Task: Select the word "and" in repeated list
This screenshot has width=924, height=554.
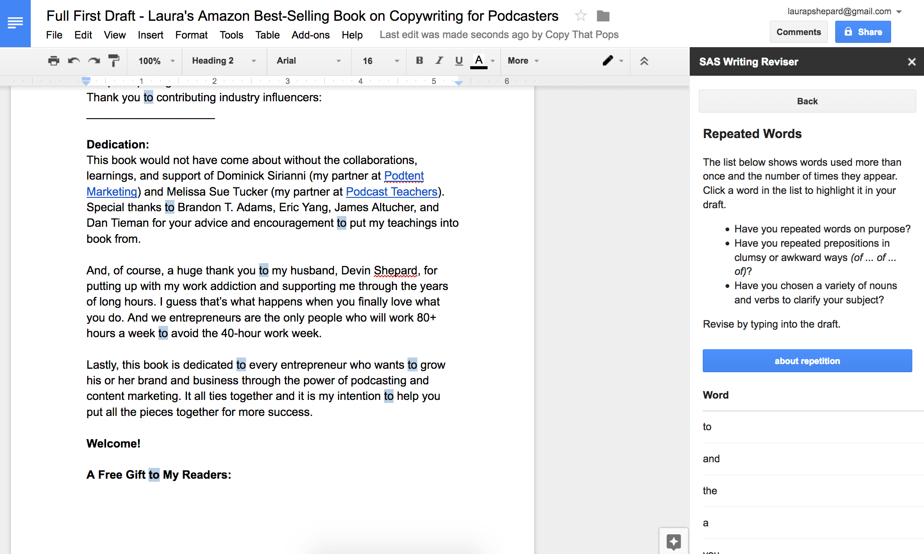Action: click(711, 459)
